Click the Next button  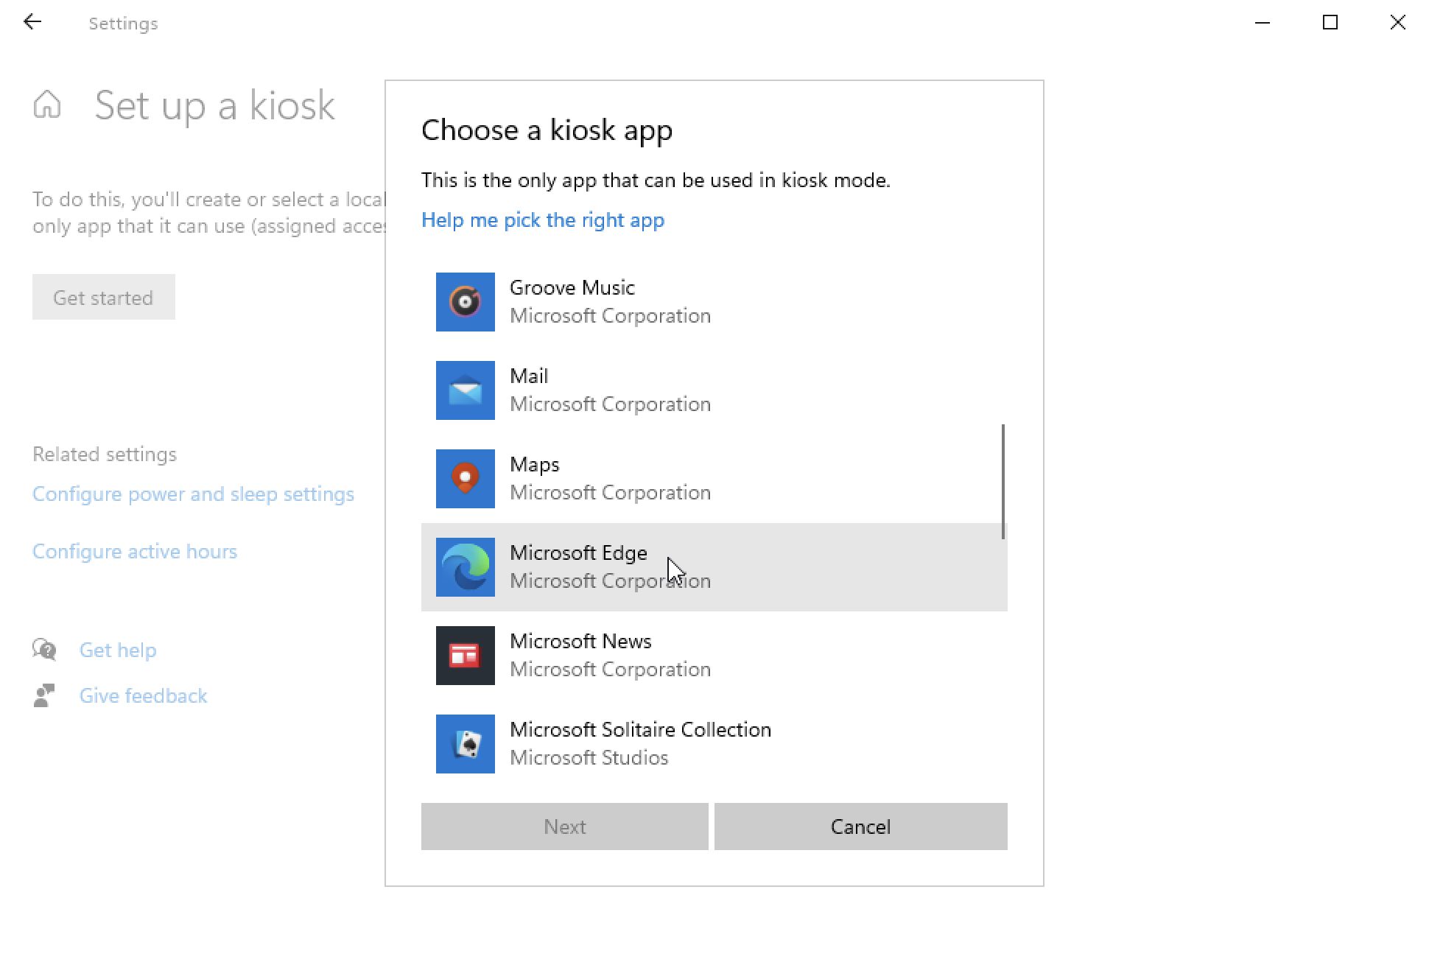coord(564,827)
